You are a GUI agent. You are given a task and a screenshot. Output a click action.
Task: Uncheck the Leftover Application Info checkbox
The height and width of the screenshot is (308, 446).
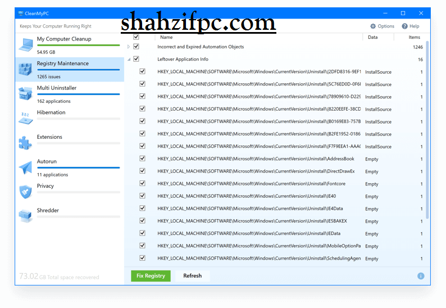(136, 59)
